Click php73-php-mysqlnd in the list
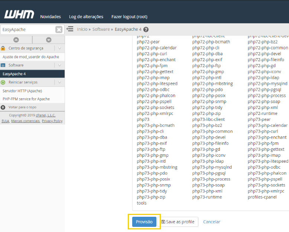Screen dimensions: 289x232 [212, 167]
